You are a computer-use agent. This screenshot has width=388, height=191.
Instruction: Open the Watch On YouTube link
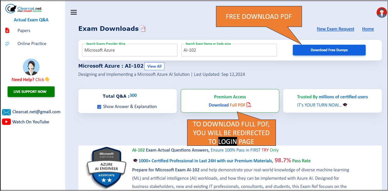(31, 122)
